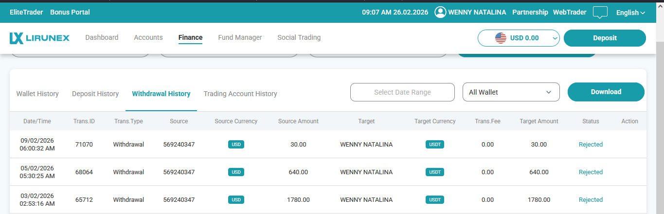
Task: Click the US flag currency icon
Action: 501,38
